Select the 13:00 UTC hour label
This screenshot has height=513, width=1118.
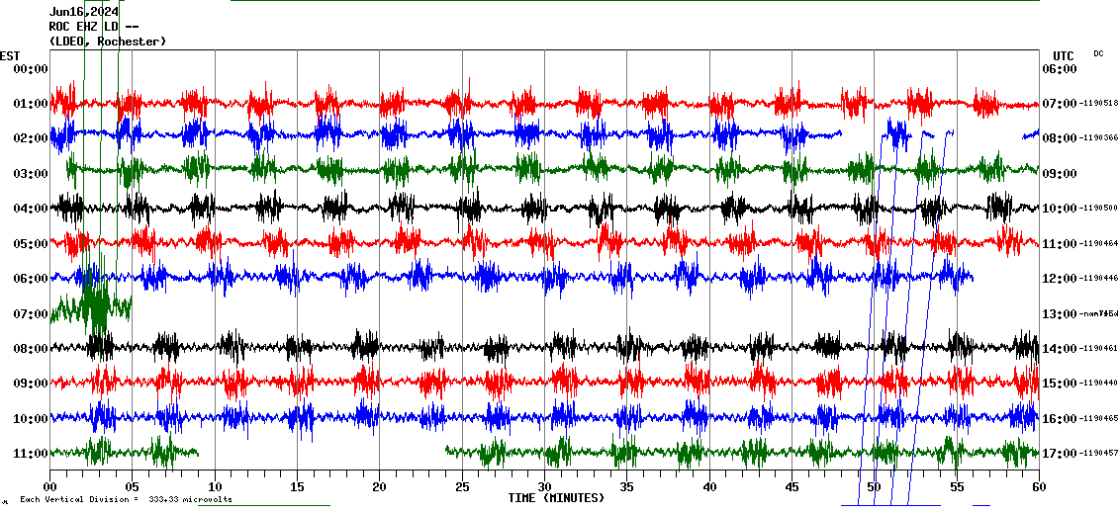click(x=1058, y=313)
